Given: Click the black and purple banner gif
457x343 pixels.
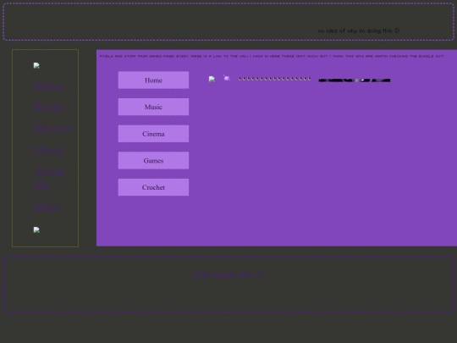Looking at the screenshot, I should 355,80.
